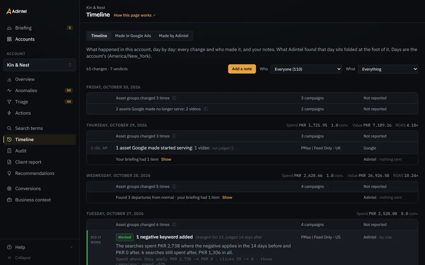
Task: Click the Search terms magnifier icon
Action: click(9, 129)
